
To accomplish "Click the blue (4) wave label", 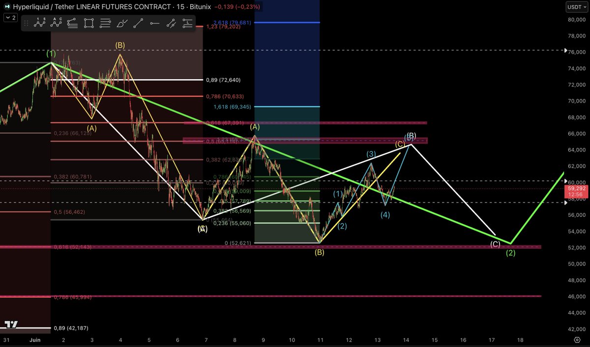I will pyautogui.click(x=385, y=215).
